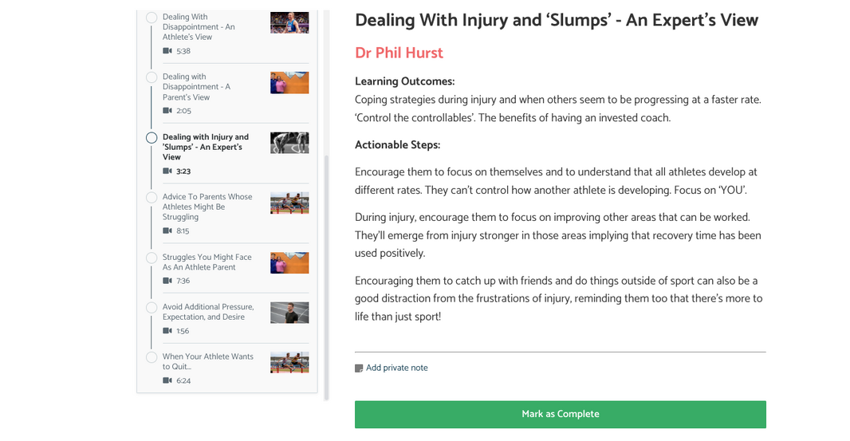Click video icon beside 3:23 duration

(x=167, y=171)
